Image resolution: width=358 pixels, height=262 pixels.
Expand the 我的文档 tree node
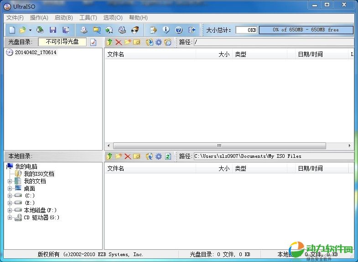point(10,181)
